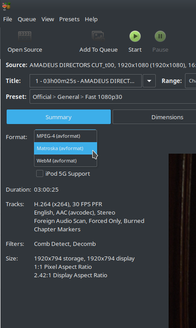Viewport: 196px width, 328px height.
Task: Start encoding with the green play button
Action: pos(135,36)
